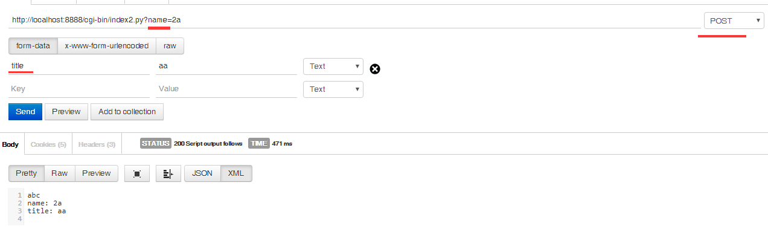Open Text type dropdown for empty row
The image size is (768, 229).
333,89
